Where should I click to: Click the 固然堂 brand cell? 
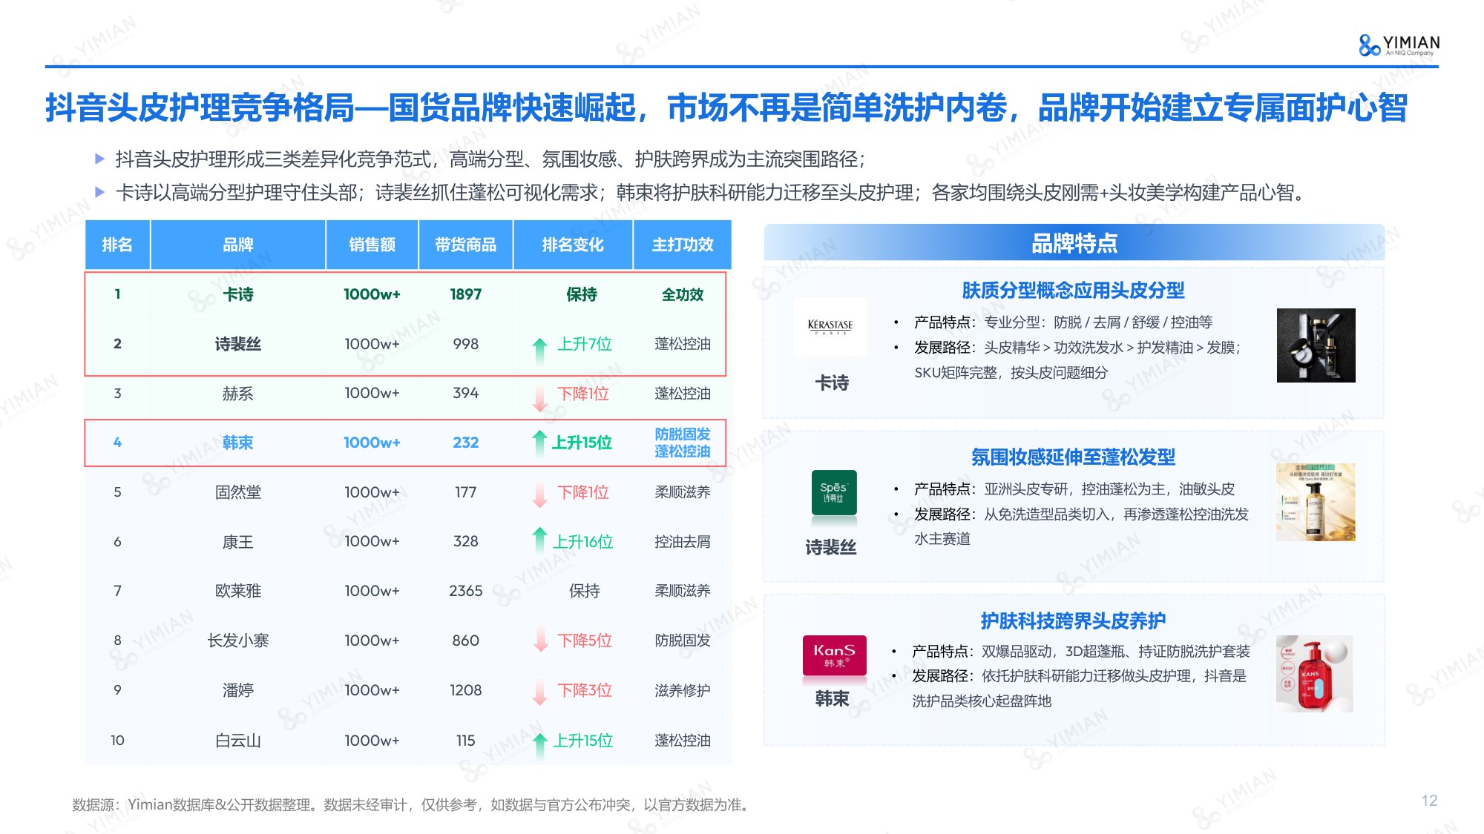(238, 492)
